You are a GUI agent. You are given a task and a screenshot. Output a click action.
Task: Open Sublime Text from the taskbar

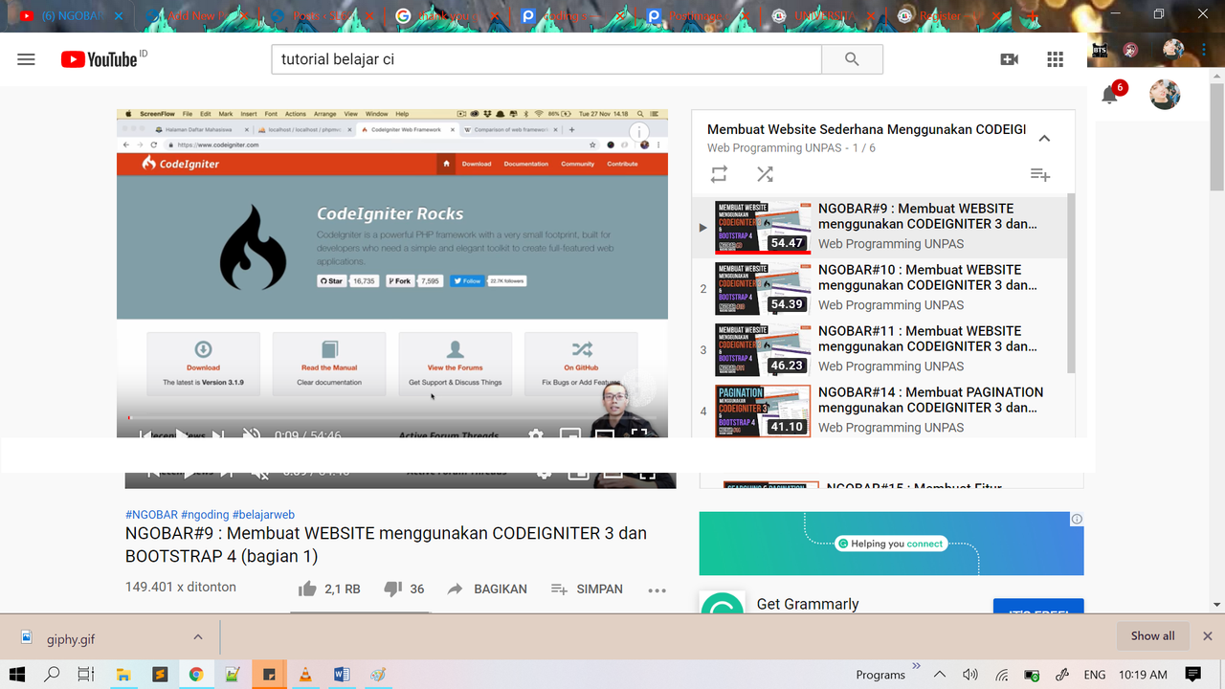pyautogui.click(x=160, y=675)
